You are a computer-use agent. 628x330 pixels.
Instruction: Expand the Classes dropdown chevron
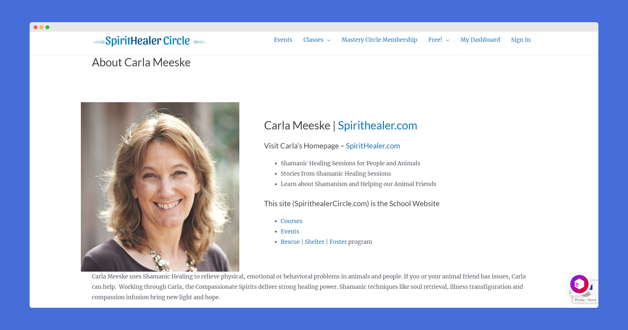329,40
